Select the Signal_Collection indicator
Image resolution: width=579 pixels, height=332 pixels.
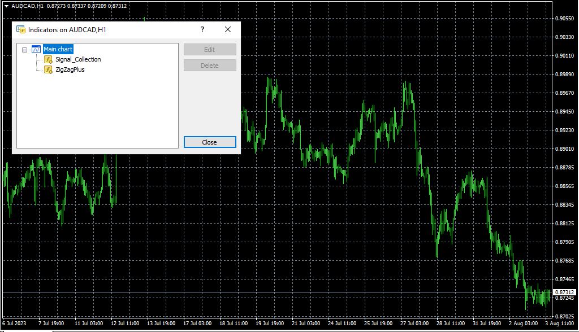pos(78,59)
